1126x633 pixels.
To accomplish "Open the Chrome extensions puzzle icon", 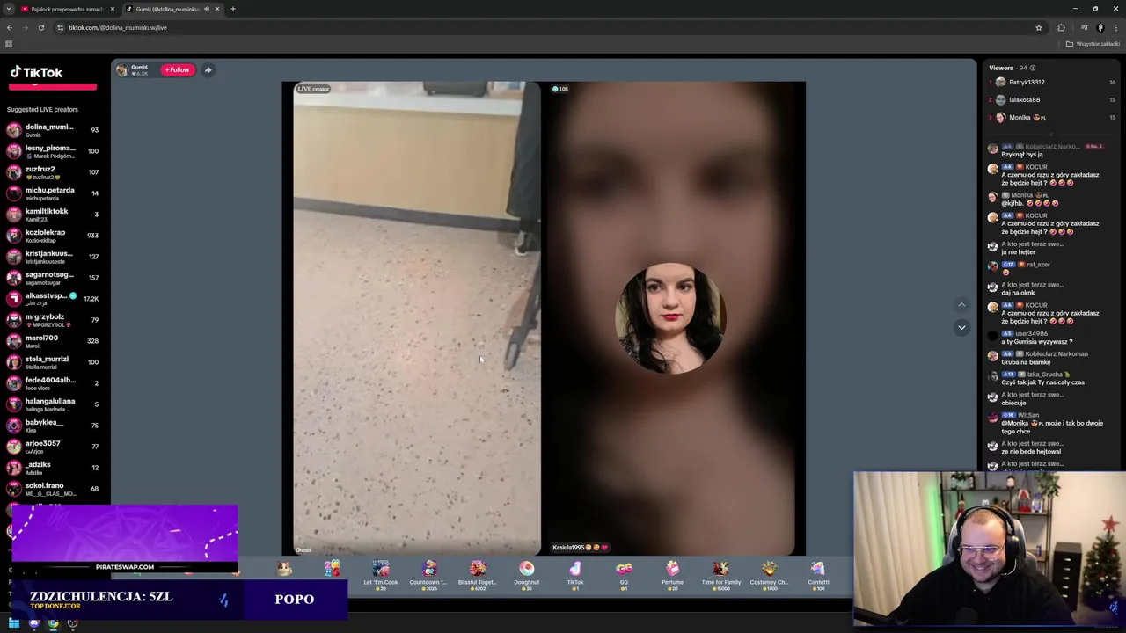I will (x=1061, y=27).
